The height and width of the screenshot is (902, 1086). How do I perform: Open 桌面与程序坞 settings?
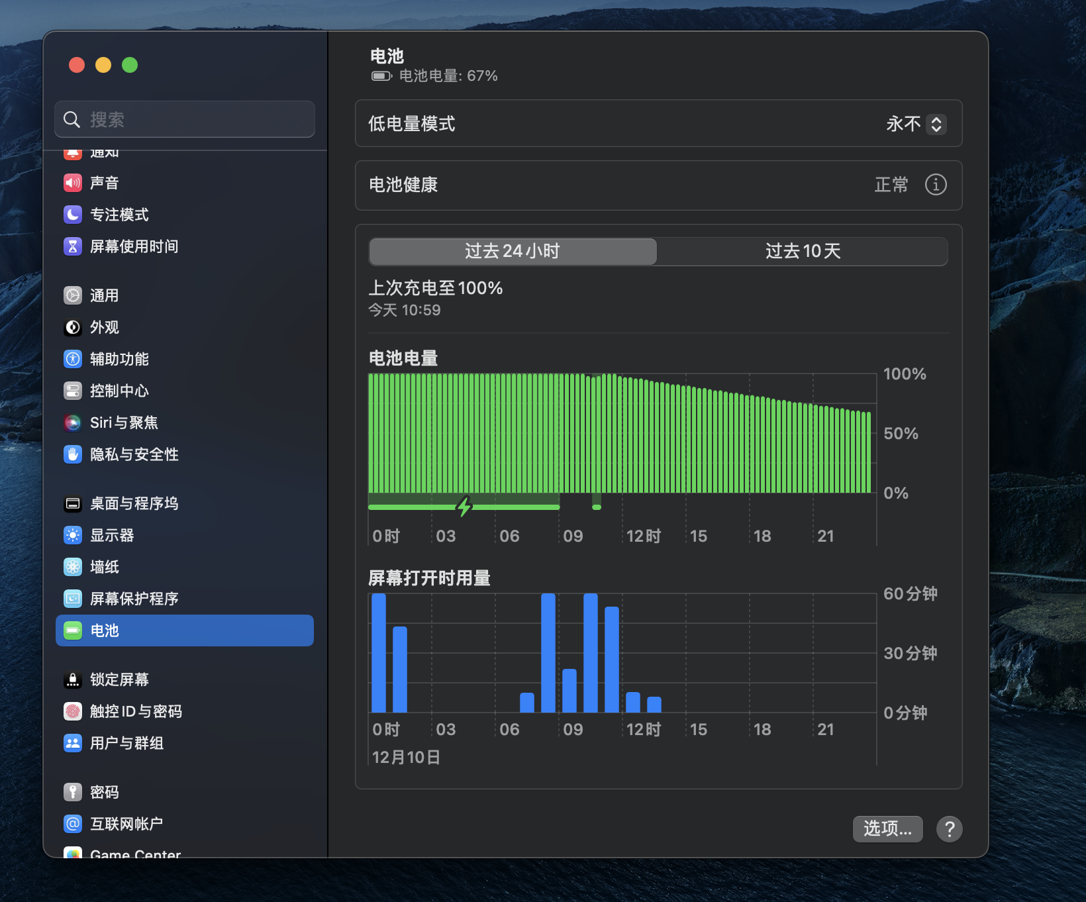coord(134,503)
